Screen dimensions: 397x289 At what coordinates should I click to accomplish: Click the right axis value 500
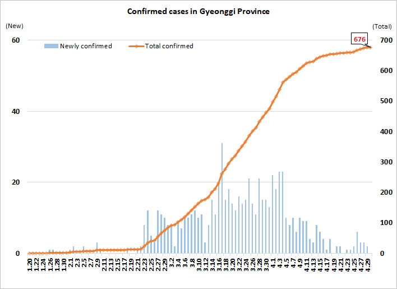pyautogui.click(x=386, y=101)
